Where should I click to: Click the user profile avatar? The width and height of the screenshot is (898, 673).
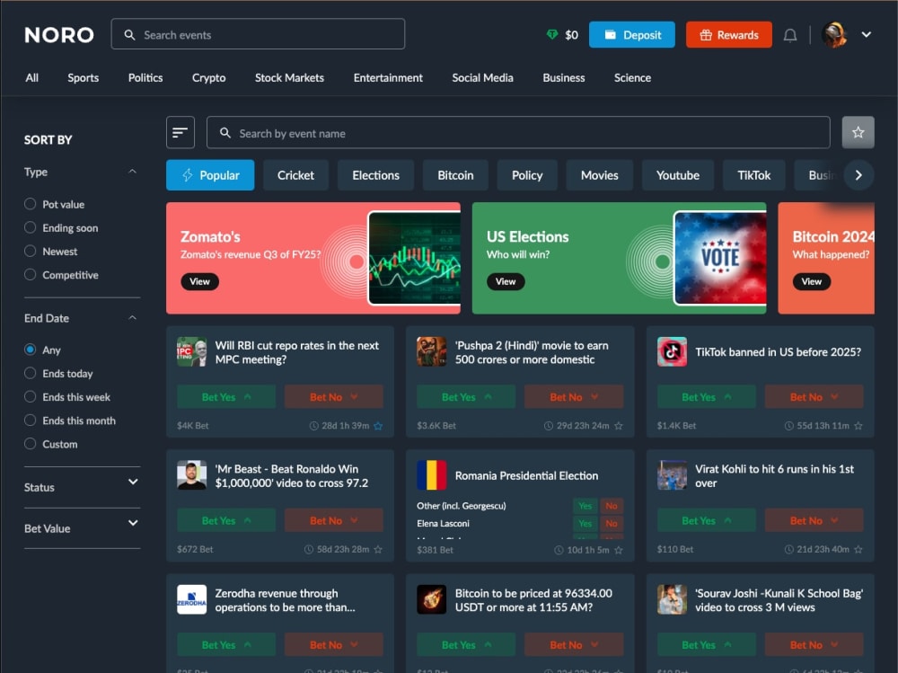(834, 34)
